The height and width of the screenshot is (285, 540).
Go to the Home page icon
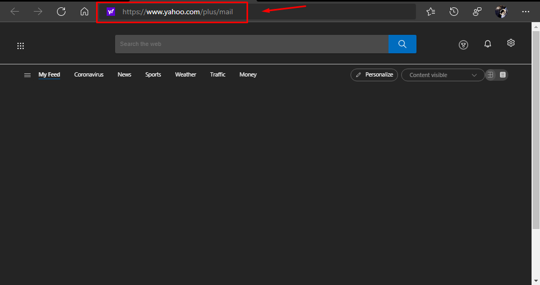(x=84, y=12)
